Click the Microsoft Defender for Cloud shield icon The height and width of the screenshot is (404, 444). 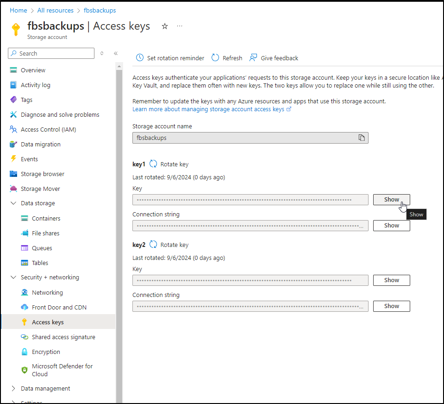tap(25, 370)
